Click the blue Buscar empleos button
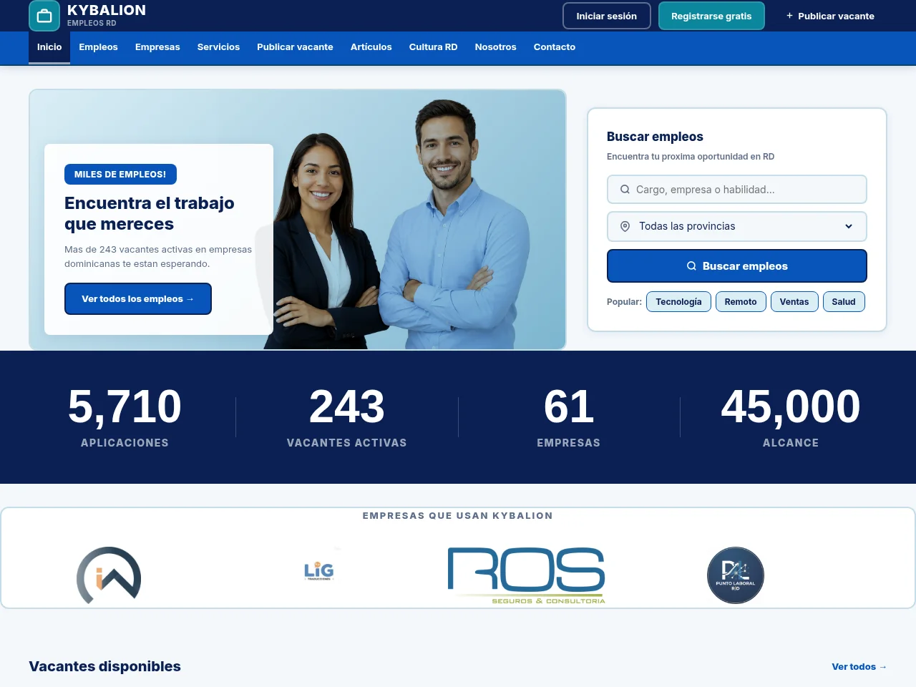Viewport: 916px width, 687px height. (737, 265)
